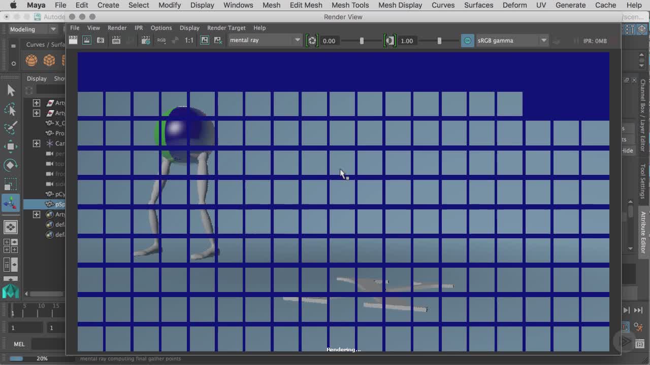The width and height of the screenshot is (650, 365).
Task: Click the MEL script language button
Action: point(19,344)
